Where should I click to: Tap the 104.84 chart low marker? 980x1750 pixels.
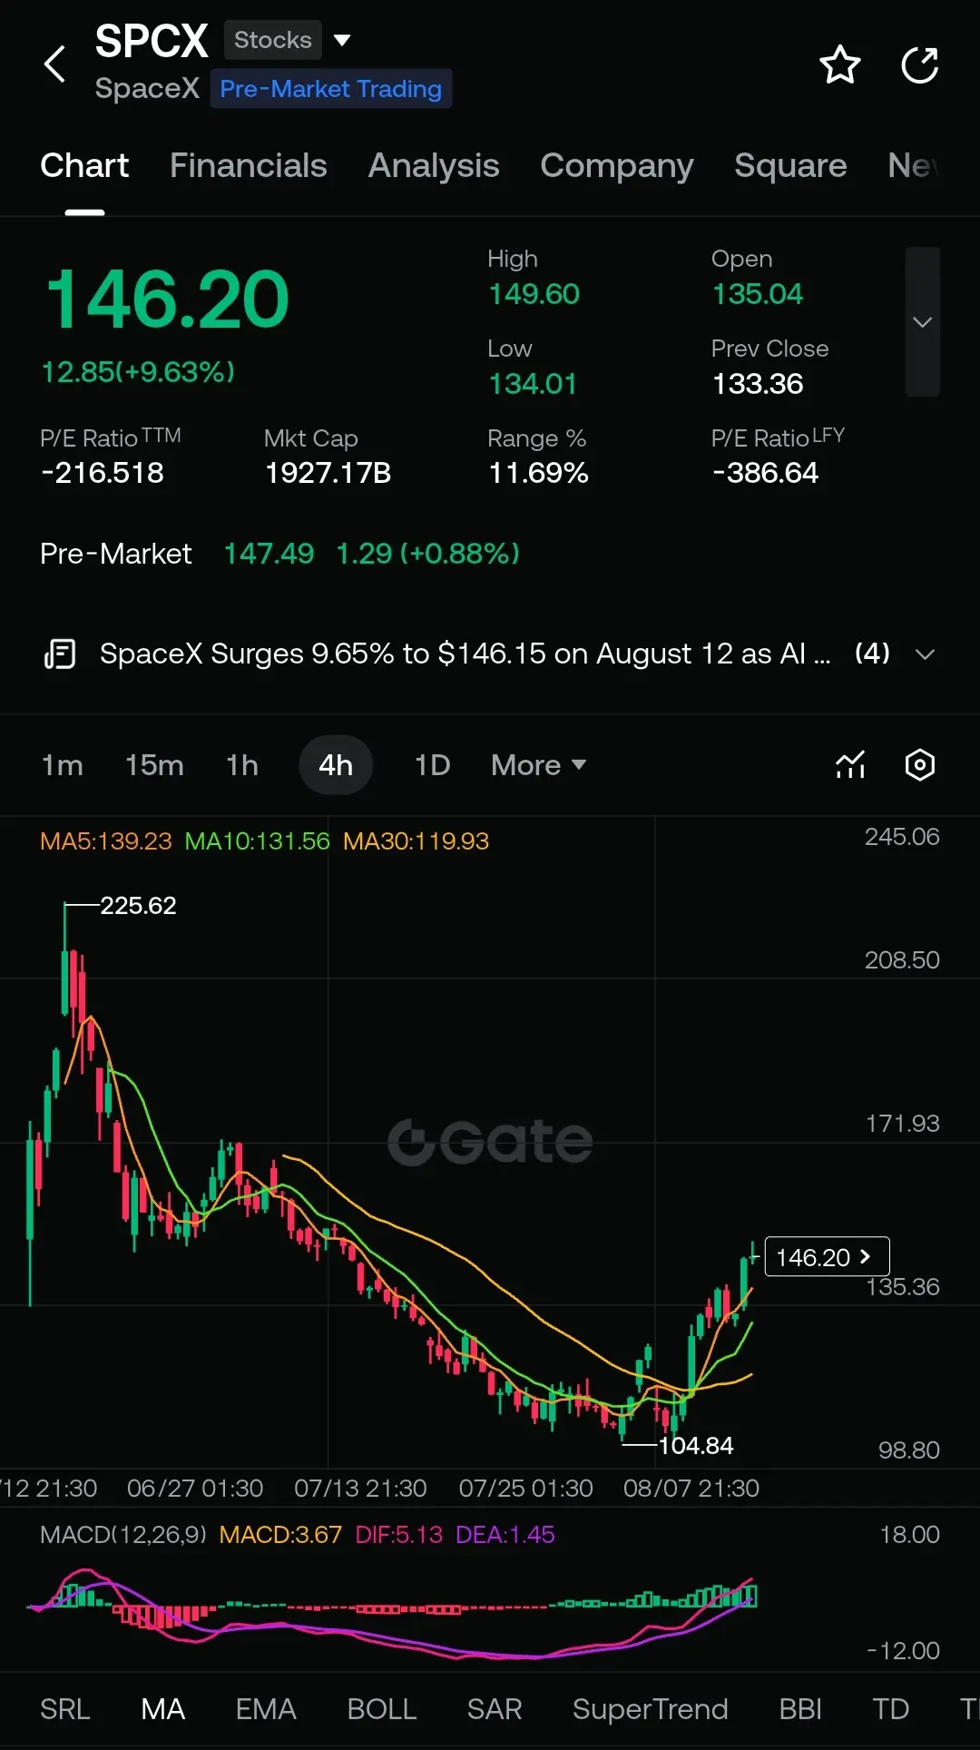tap(696, 1446)
